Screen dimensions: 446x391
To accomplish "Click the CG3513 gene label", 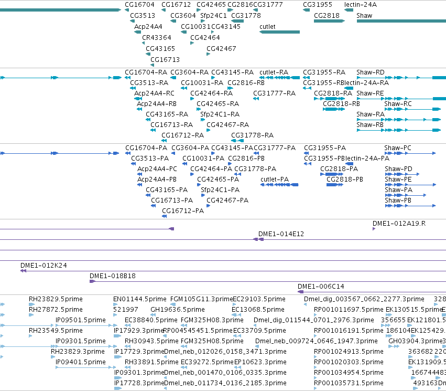I will tap(143, 16).
